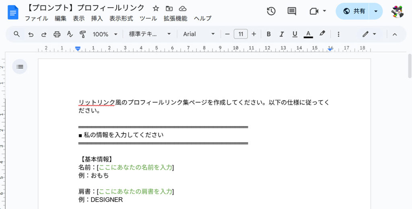Select the paint format roller tool
Screen dimensions: 412x209
tap(83, 34)
